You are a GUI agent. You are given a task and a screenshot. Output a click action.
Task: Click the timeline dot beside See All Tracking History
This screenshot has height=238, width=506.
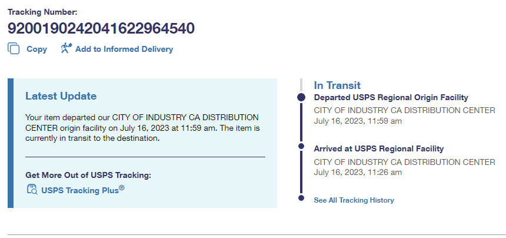pyautogui.click(x=301, y=197)
